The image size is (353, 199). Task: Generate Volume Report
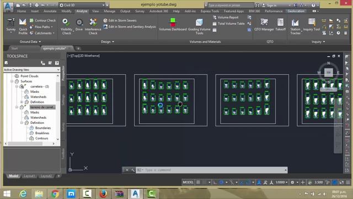(226, 17)
